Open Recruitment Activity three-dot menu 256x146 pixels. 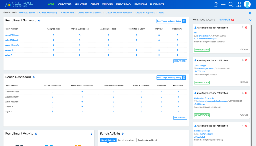91,134
